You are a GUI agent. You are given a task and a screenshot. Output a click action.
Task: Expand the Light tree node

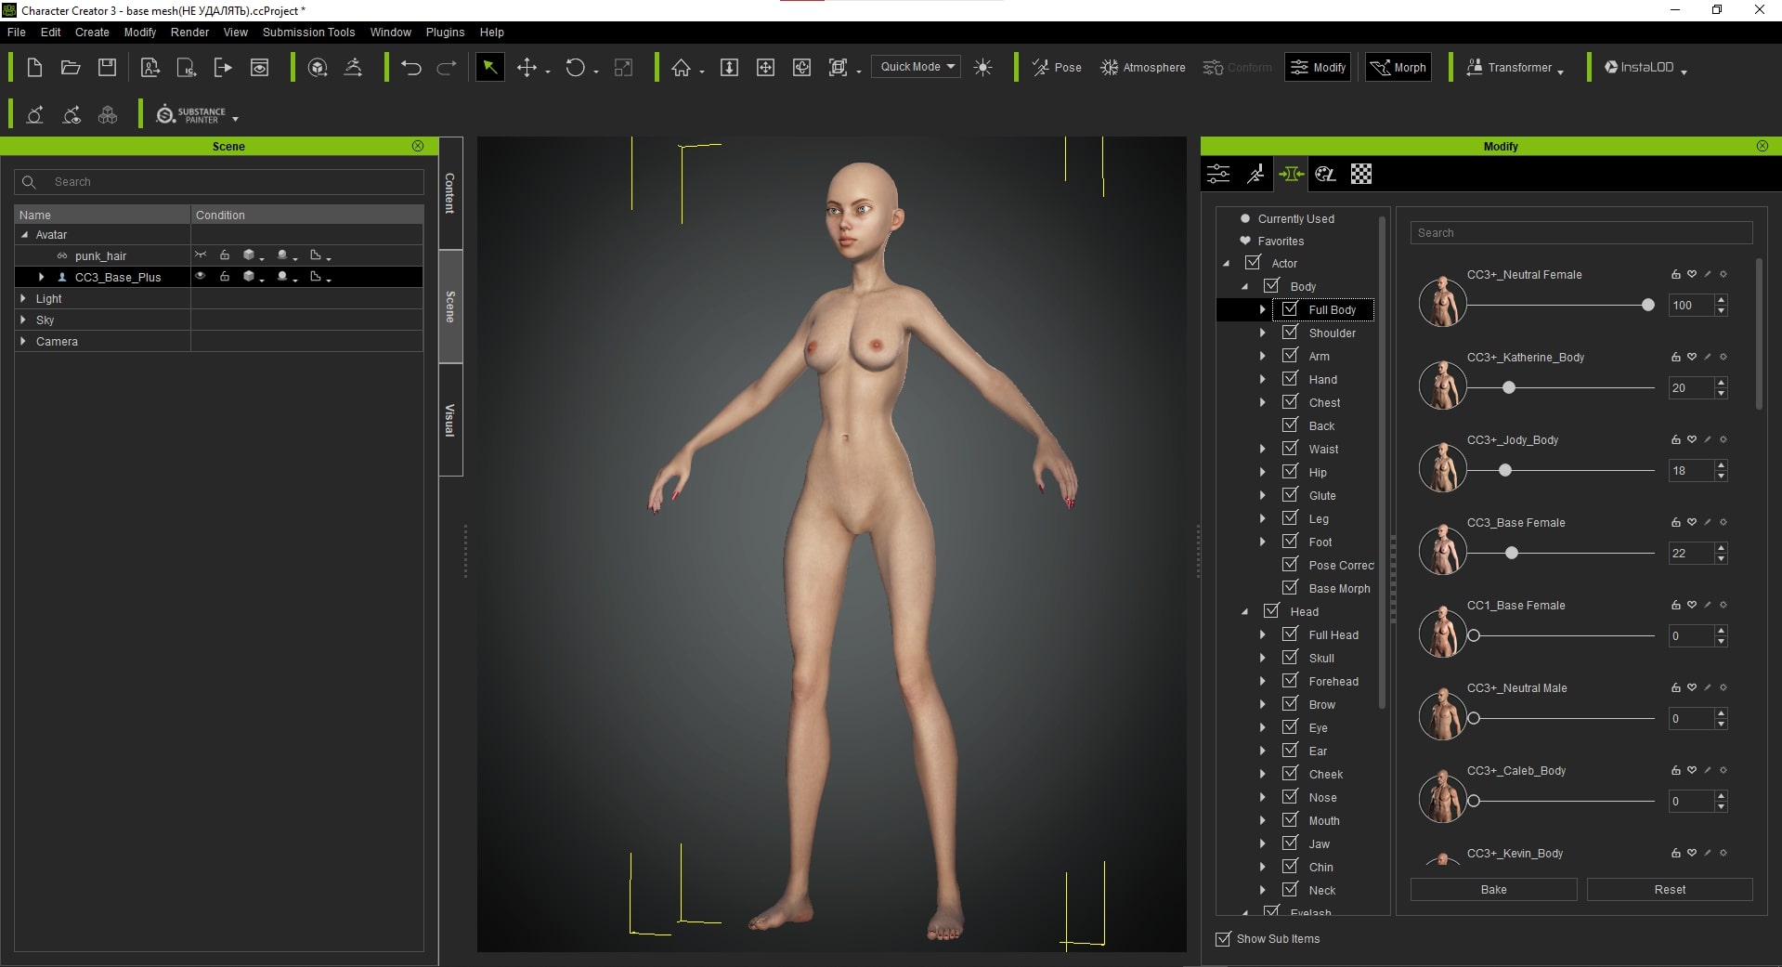coord(23,298)
